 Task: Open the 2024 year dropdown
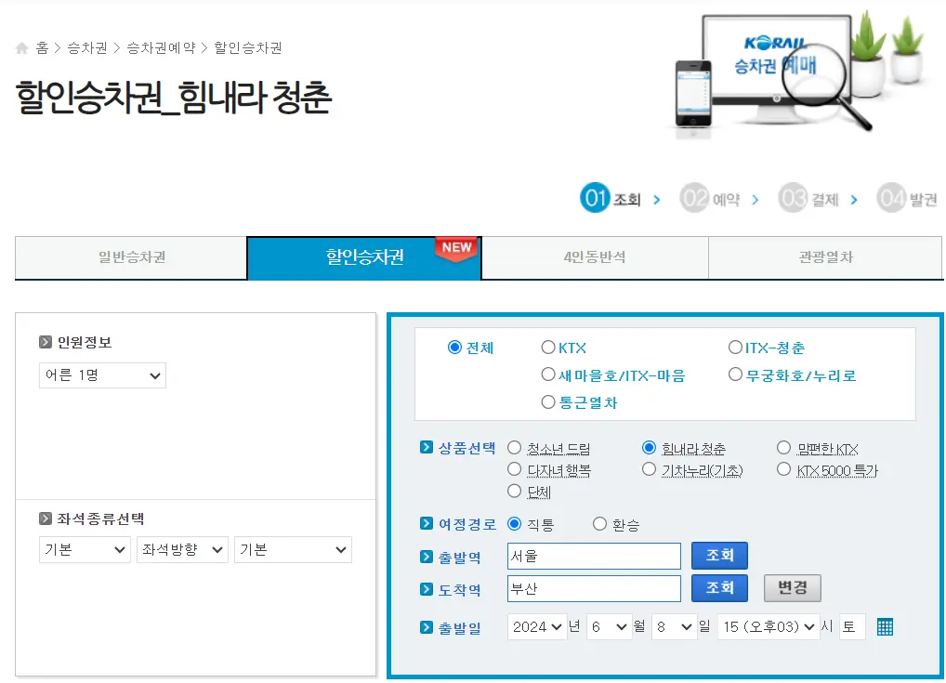point(537,627)
